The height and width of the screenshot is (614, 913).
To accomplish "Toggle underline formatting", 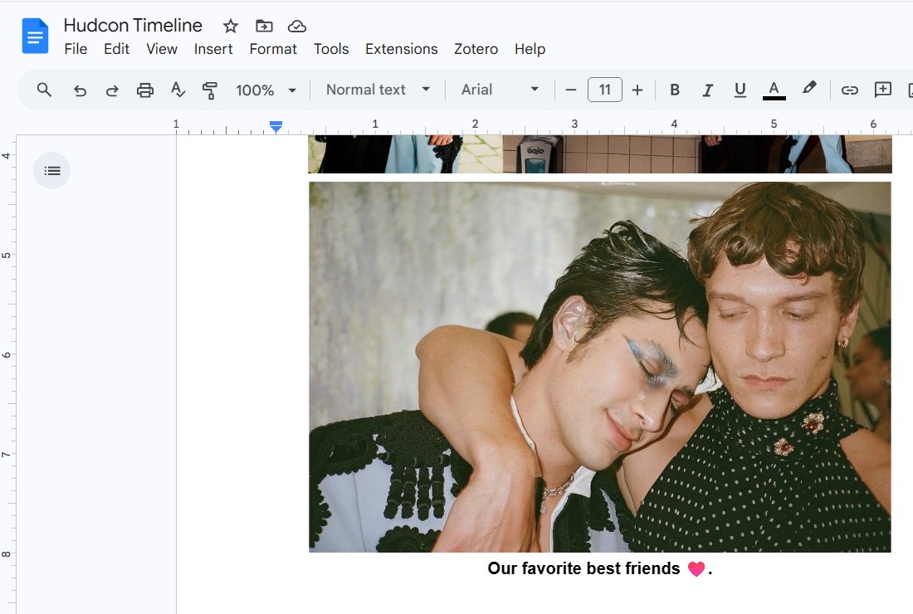I will 740,90.
